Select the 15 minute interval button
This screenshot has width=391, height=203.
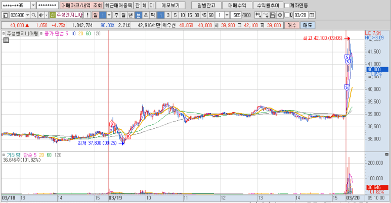coord(190,15)
